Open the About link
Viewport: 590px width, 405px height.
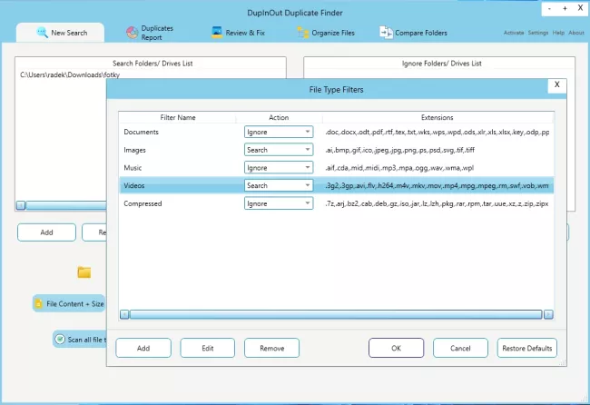click(x=576, y=33)
